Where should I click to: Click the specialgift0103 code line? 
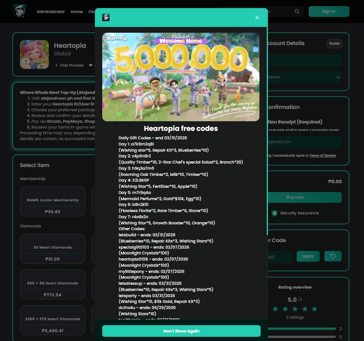tap(154, 247)
